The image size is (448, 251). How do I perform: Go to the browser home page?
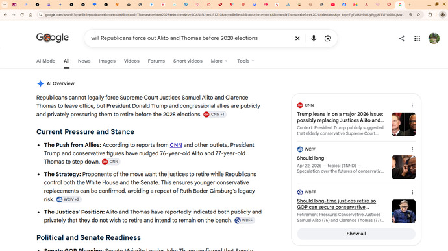(x=31, y=14)
